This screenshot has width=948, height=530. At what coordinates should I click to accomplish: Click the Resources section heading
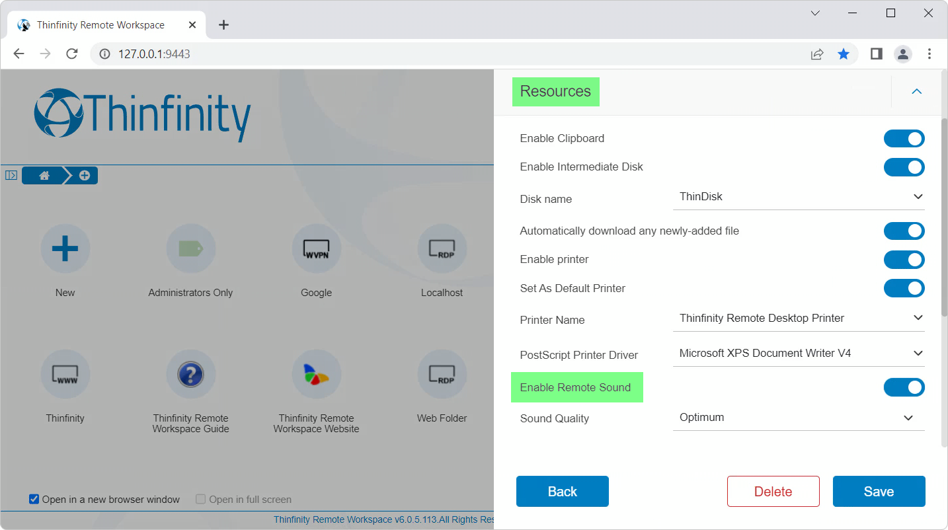click(555, 91)
